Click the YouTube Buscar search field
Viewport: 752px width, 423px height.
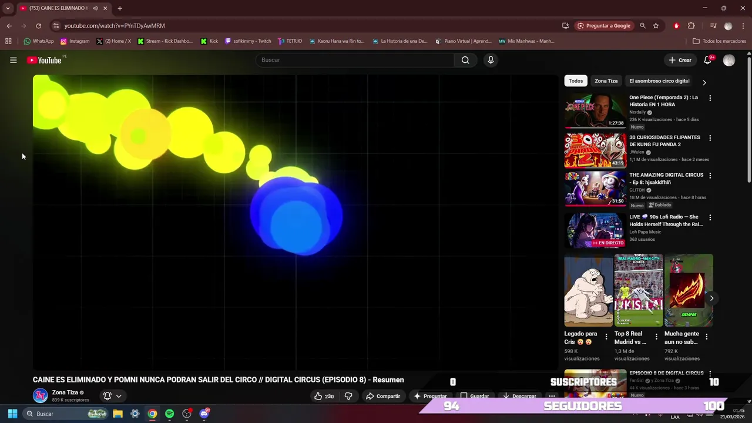click(x=355, y=60)
